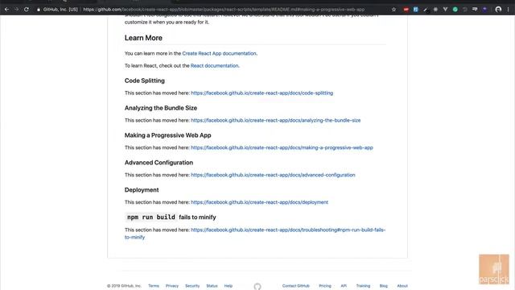Go forward with the browser forward arrow
This screenshot has height=290, width=515.
[16, 10]
